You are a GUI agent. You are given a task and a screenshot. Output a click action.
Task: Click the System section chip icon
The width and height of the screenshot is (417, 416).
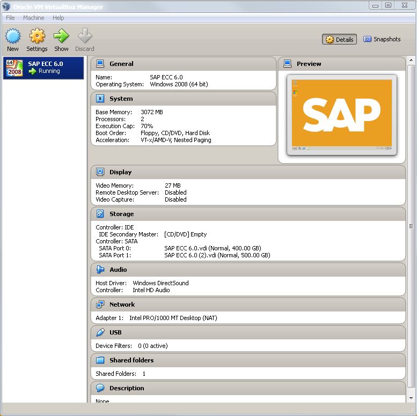click(100, 99)
